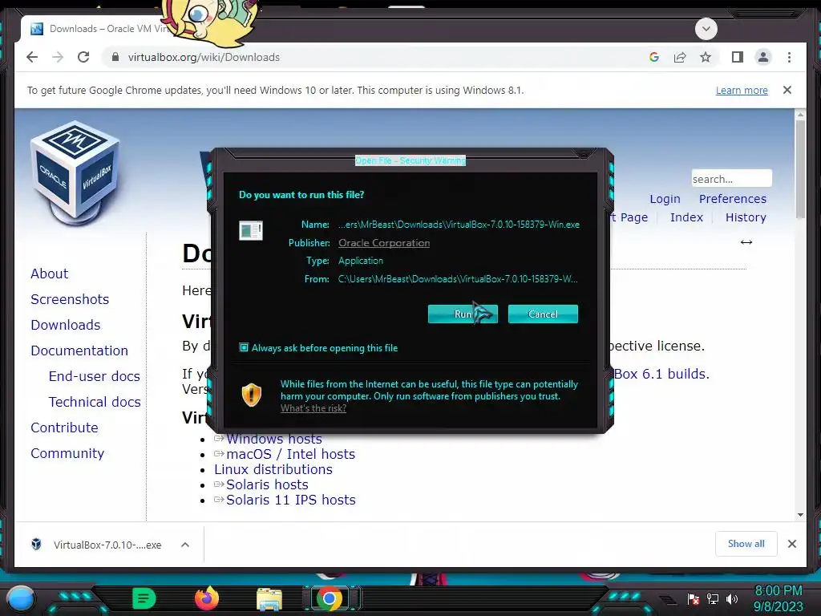Click the application file icon in dialog
821x616 pixels.
click(251, 230)
